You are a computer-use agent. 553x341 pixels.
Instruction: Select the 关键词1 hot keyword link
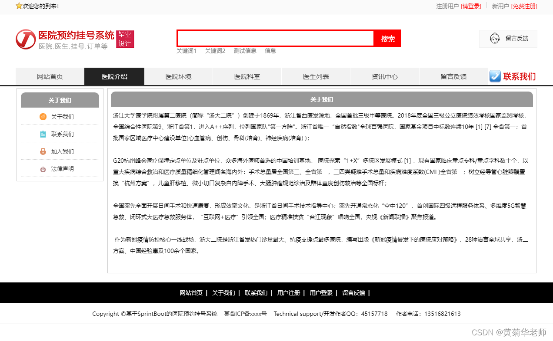point(187,51)
